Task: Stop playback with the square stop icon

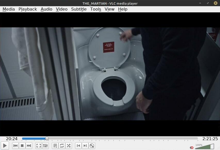Action: (x=22, y=146)
